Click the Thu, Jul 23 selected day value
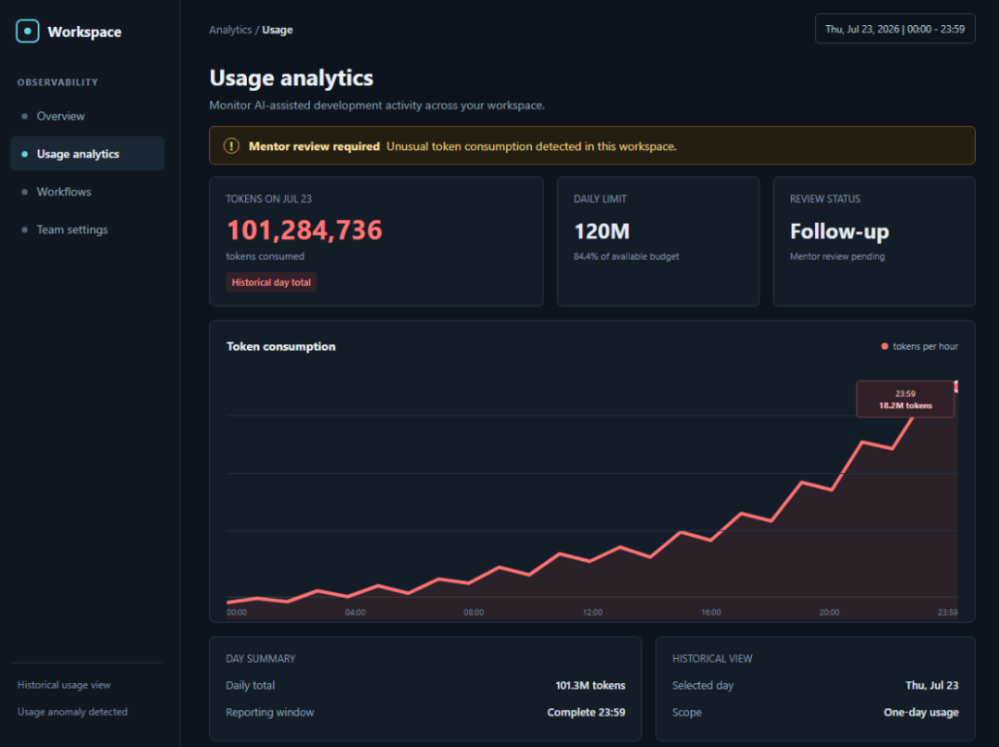The height and width of the screenshot is (747, 999). click(931, 685)
